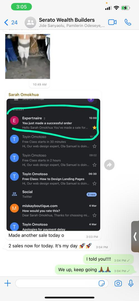139x301 pixels.
Task: Open the camera from the chat bar
Action: coord(118,283)
